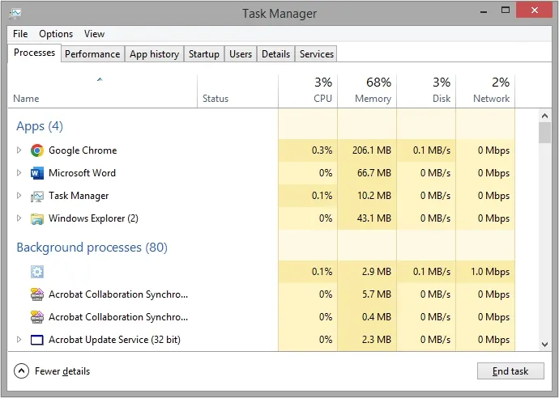559x398 pixels.
Task: Sort processes by Memory column header
Action: 367,91
